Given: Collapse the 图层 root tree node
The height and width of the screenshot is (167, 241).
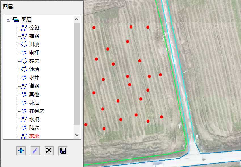Looking at the screenshot, I should click(8, 20).
